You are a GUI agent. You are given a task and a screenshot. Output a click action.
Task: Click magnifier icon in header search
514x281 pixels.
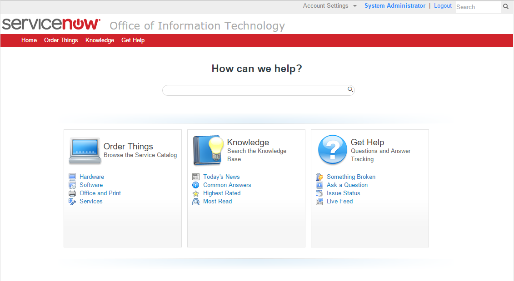(506, 6)
